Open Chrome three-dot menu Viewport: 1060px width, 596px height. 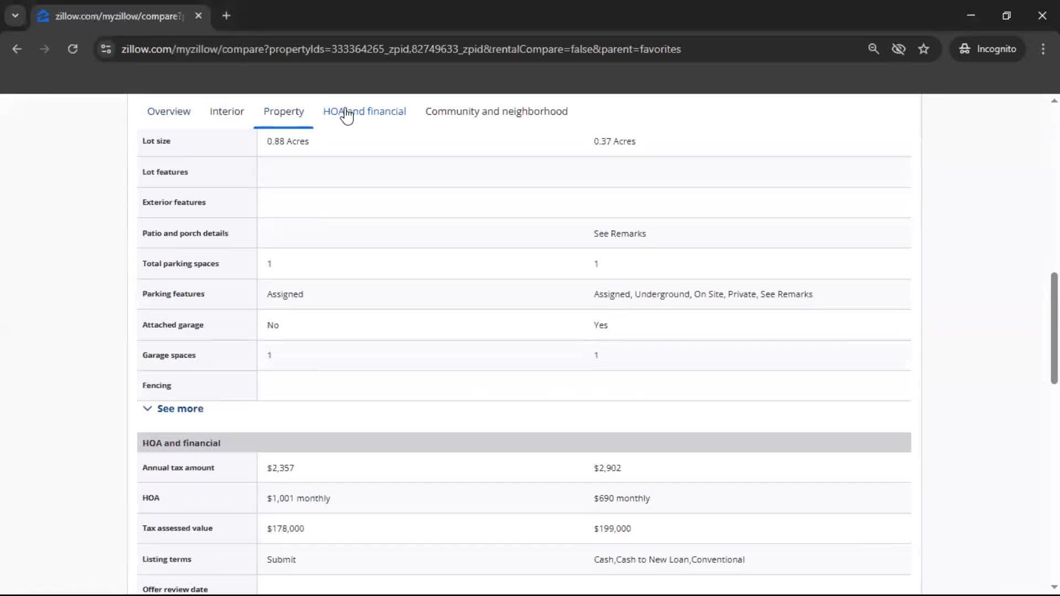tap(1043, 49)
